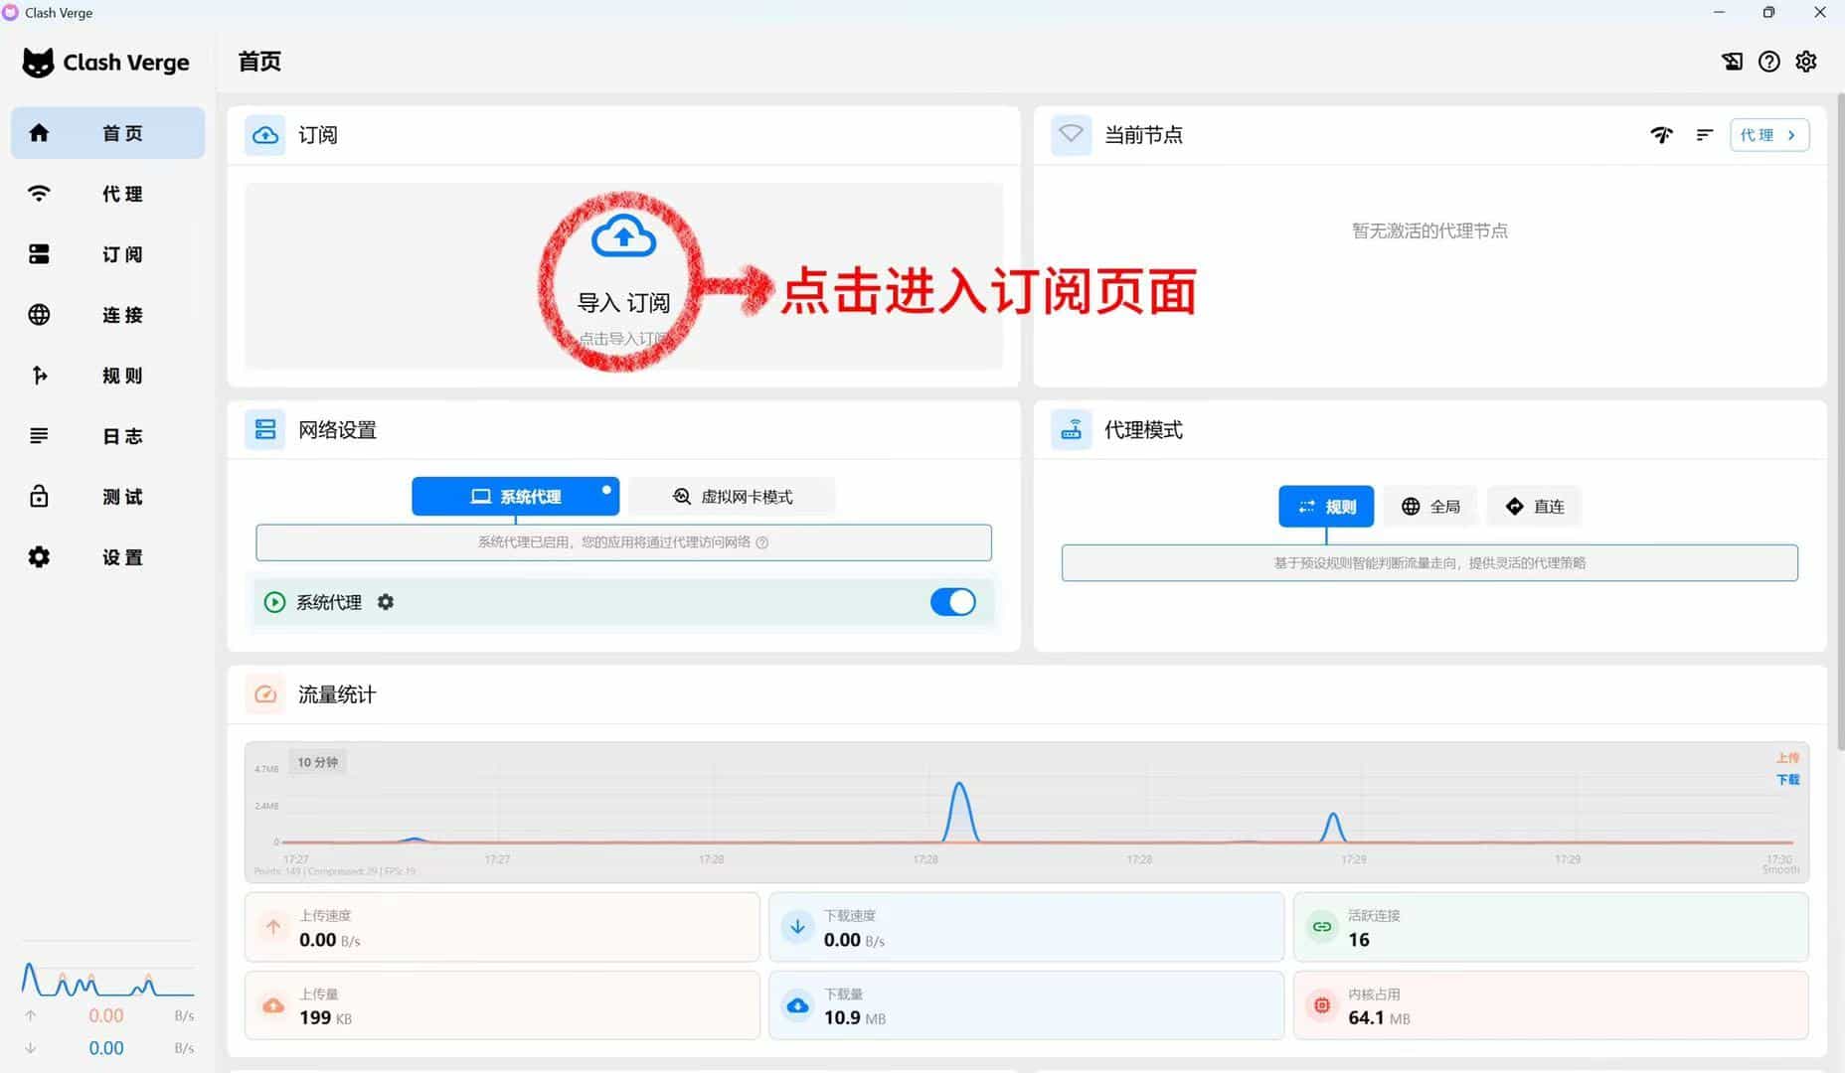Click the 当前节点 card title text
Screen dimensions: 1845x1073
pos(1143,135)
